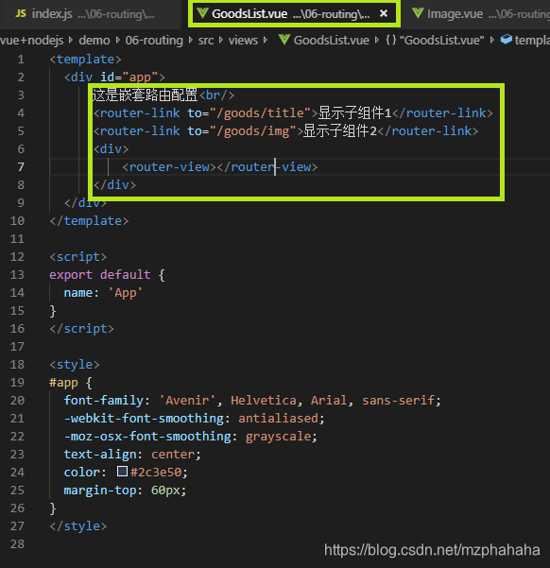Close the GoodsList.vue tab
The width and height of the screenshot is (550, 568).
click(x=384, y=14)
